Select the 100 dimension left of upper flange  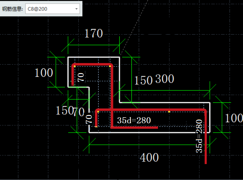coord(44,73)
